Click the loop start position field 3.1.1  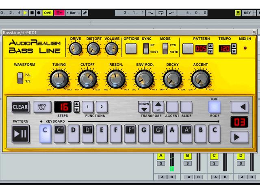tap(130, 13)
